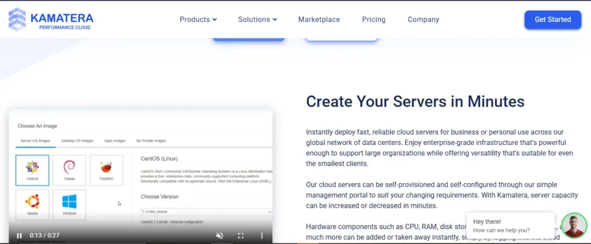Screen dimensions: 591x244
Task: Select the Debian image tile
Action: [x=69, y=170]
